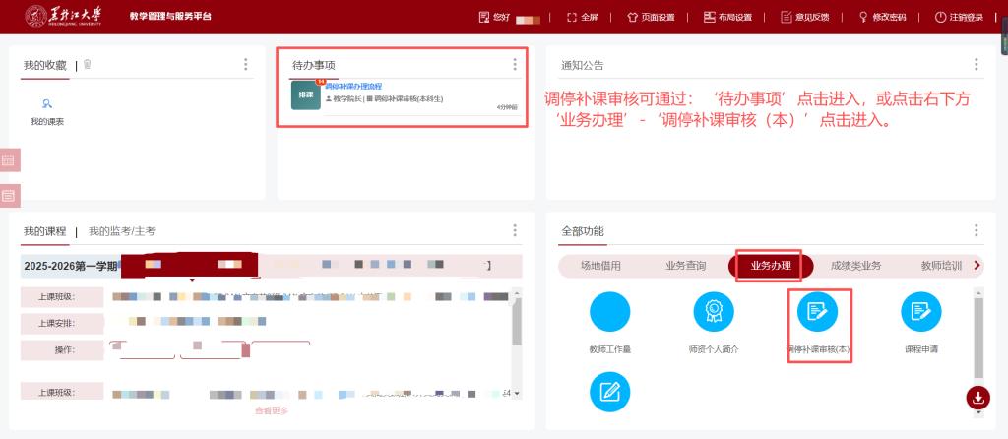
Task: Expand more tabs with the right chevron arrow
Action: pos(976,265)
